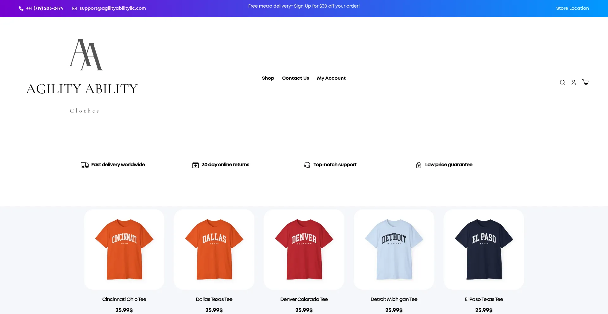
Task: Open the search magnifier icon
Action: 562,83
